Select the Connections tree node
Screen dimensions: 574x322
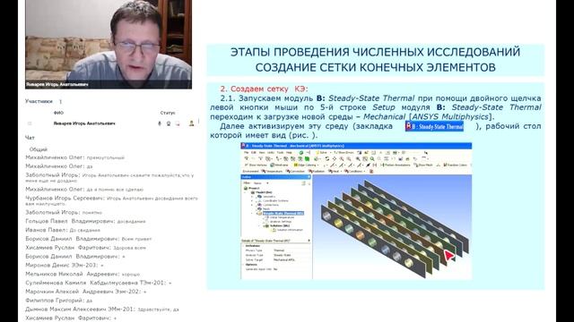click(x=268, y=205)
